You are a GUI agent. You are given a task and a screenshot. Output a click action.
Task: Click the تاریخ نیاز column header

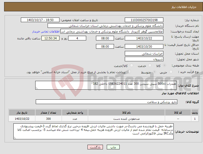(x=22, y=113)
